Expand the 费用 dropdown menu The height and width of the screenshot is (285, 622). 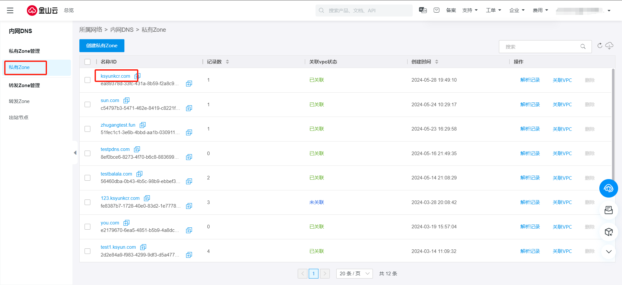(x=540, y=10)
